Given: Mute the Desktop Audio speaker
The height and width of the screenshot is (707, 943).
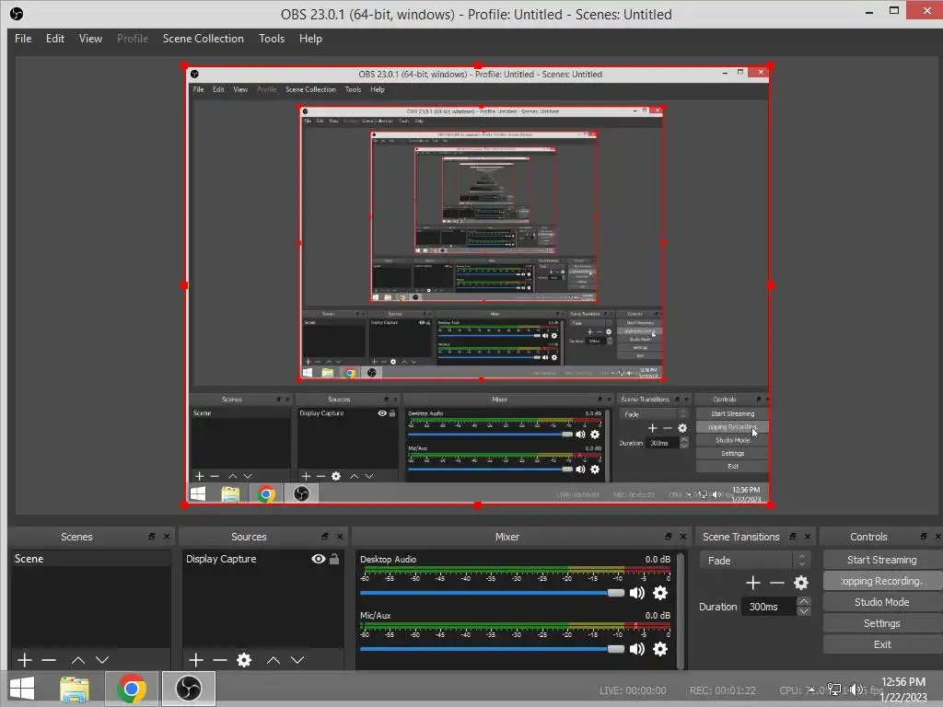Looking at the screenshot, I should [637, 593].
